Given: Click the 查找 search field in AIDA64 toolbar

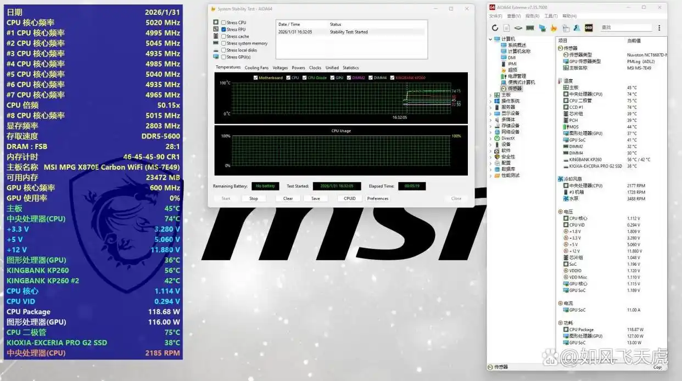Looking at the screenshot, I should point(626,27).
